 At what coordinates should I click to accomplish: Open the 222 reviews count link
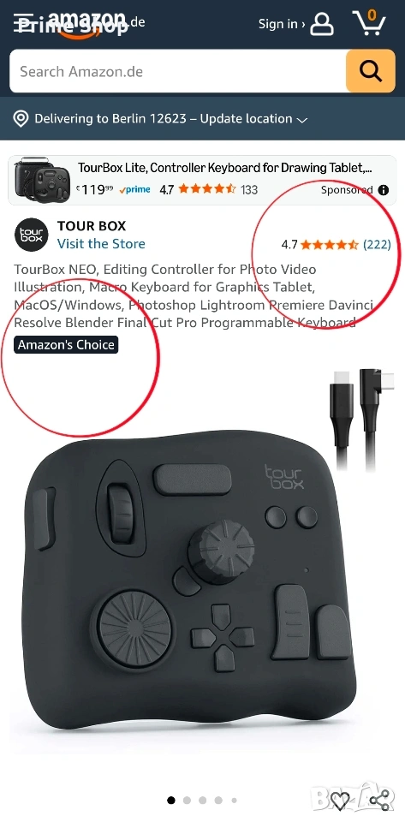coord(377,244)
